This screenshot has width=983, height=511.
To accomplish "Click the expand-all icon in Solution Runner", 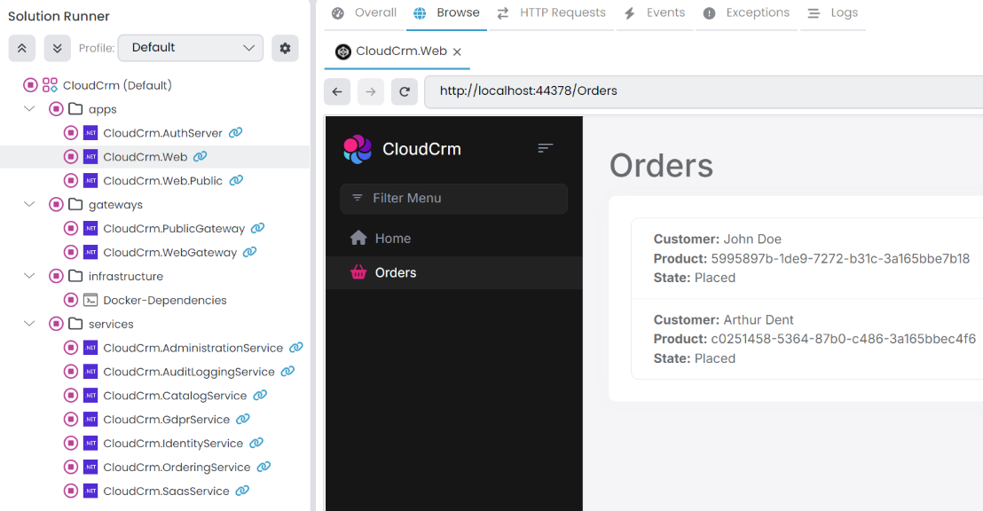I will (x=57, y=48).
